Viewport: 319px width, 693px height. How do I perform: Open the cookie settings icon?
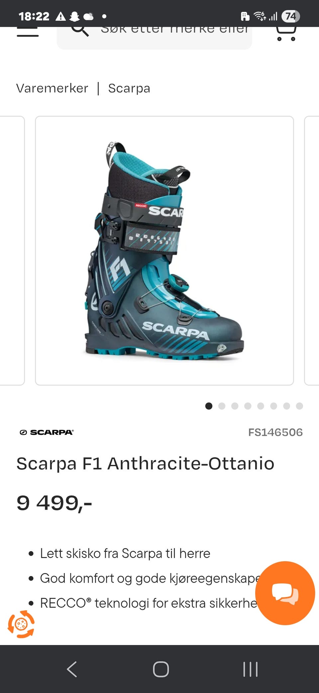(x=21, y=624)
